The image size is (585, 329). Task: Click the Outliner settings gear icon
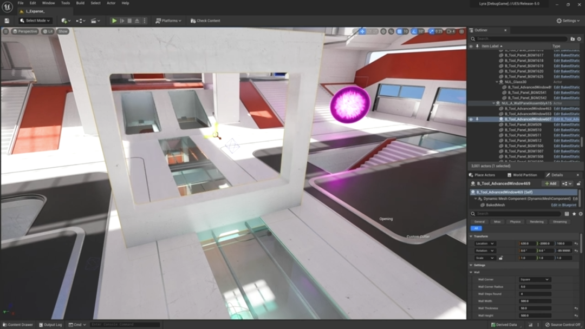pos(580,39)
